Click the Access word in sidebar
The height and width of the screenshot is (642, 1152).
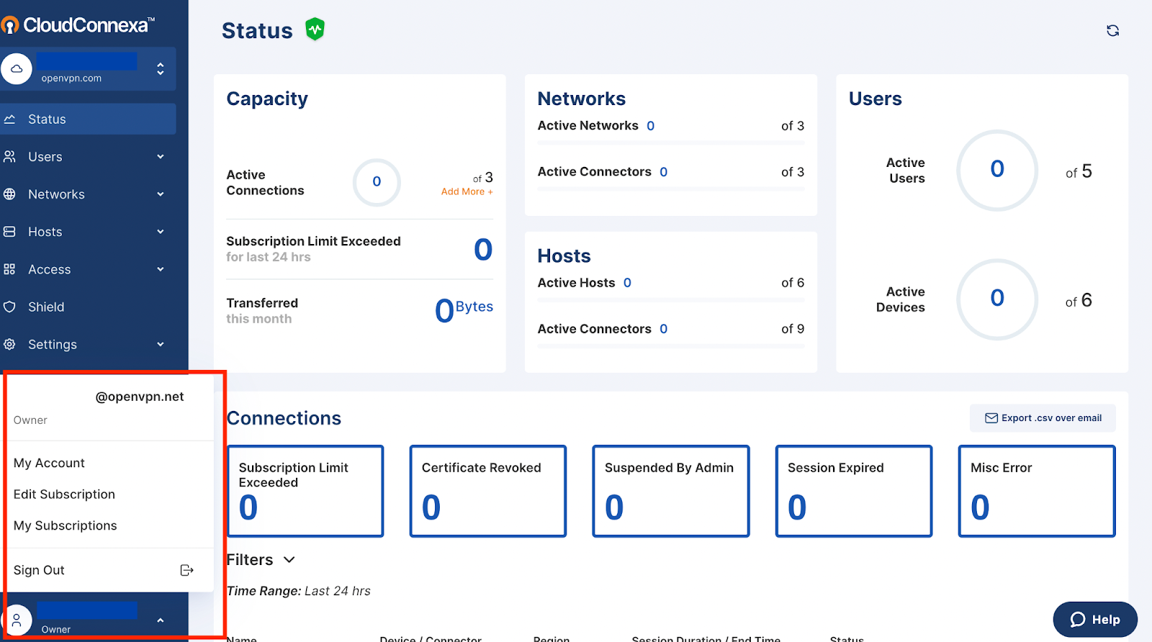50,269
